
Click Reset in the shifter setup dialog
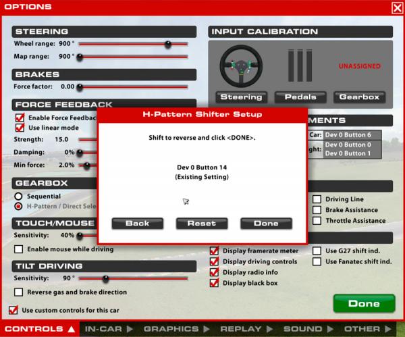(x=202, y=223)
